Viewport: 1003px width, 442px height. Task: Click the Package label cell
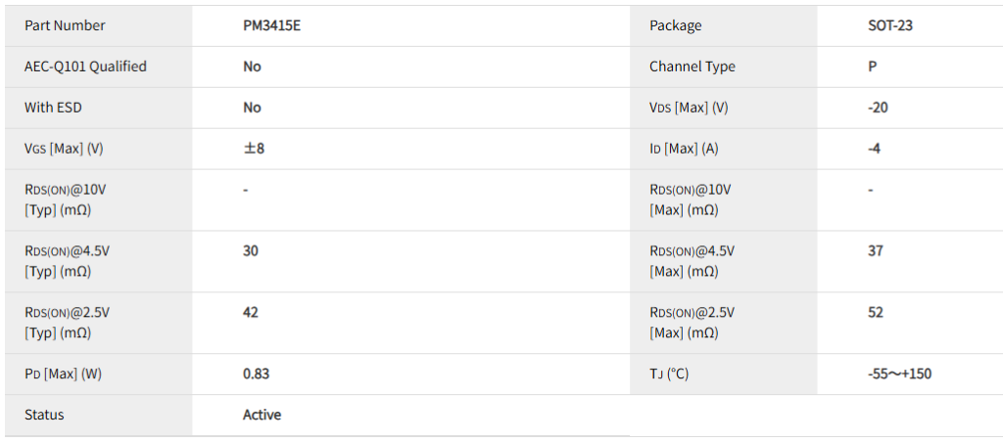tap(676, 25)
